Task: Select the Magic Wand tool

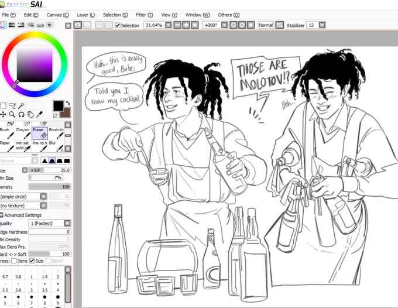Action: pos(21,105)
